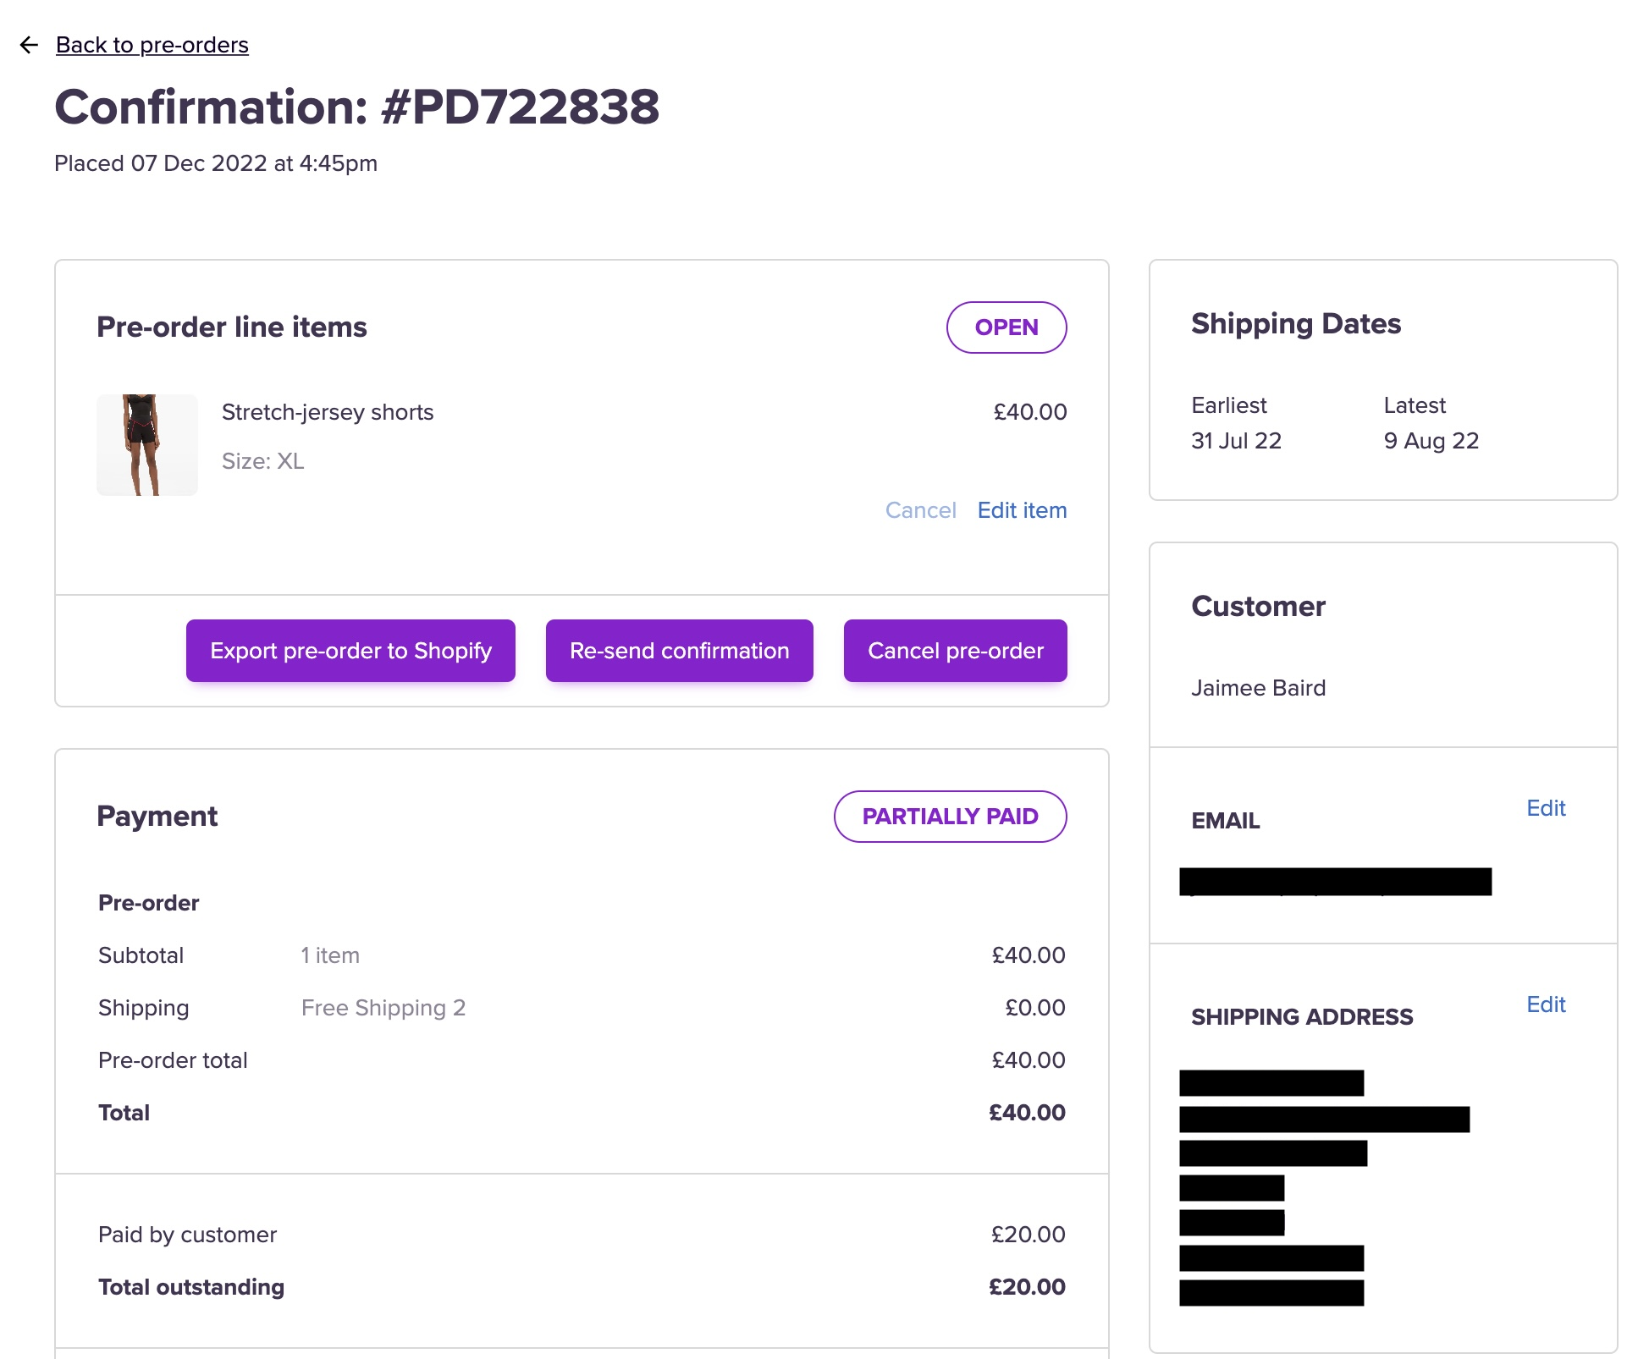This screenshot has width=1627, height=1359.
Task: Click the Edit item link
Action: point(1022,510)
